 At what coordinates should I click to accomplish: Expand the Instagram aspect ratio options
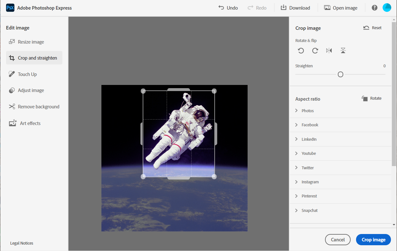(x=310, y=182)
